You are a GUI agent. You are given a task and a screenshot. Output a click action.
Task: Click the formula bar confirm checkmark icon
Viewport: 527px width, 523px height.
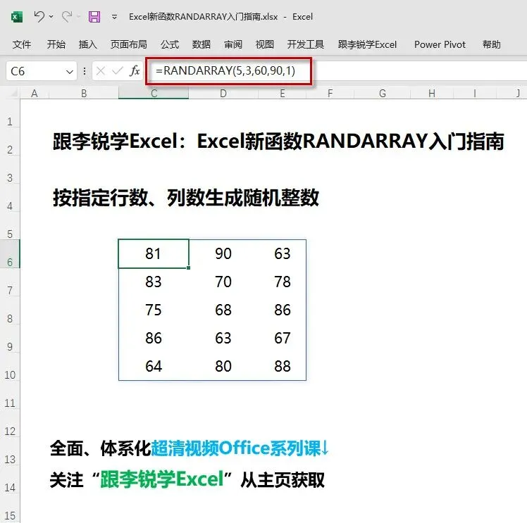pyautogui.click(x=117, y=71)
